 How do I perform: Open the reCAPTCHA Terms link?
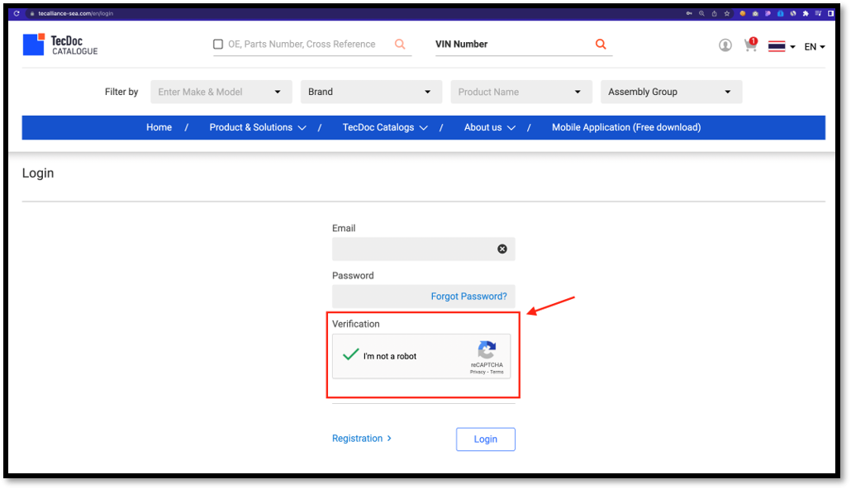point(497,372)
